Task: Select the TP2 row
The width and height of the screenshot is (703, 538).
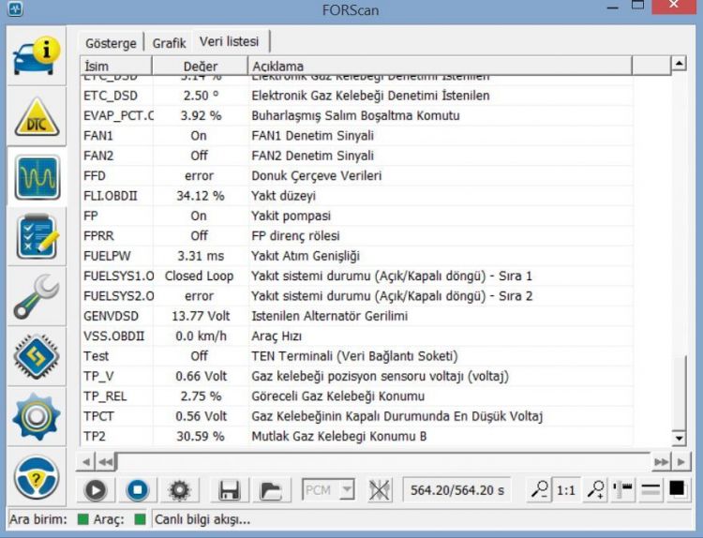Action: point(356,436)
